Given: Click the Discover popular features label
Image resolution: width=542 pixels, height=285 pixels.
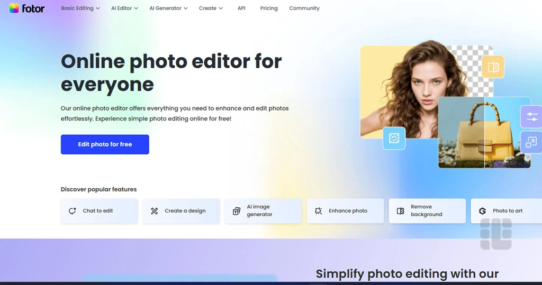Looking at the screenshot, I should point(99,189).
